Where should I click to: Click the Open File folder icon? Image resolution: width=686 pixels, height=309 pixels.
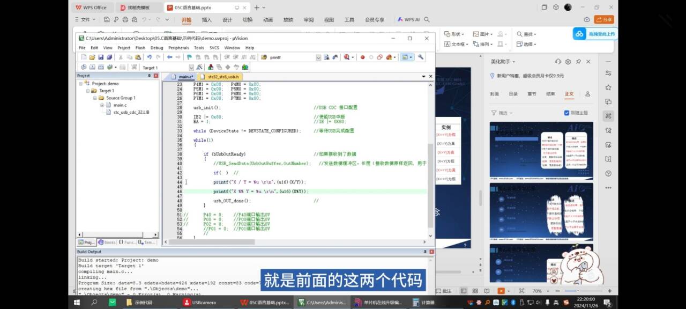pos(92,57)
